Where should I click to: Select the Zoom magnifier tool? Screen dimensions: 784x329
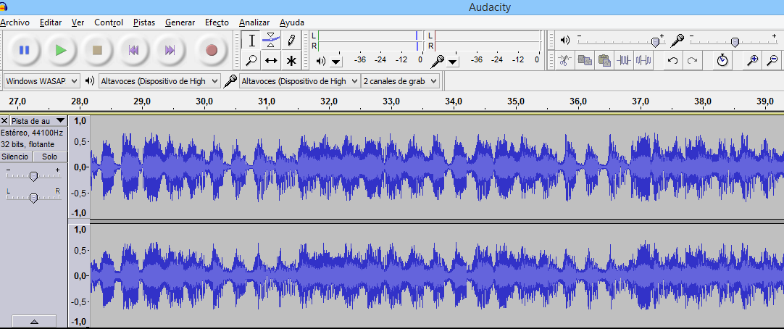click(252, 60)
